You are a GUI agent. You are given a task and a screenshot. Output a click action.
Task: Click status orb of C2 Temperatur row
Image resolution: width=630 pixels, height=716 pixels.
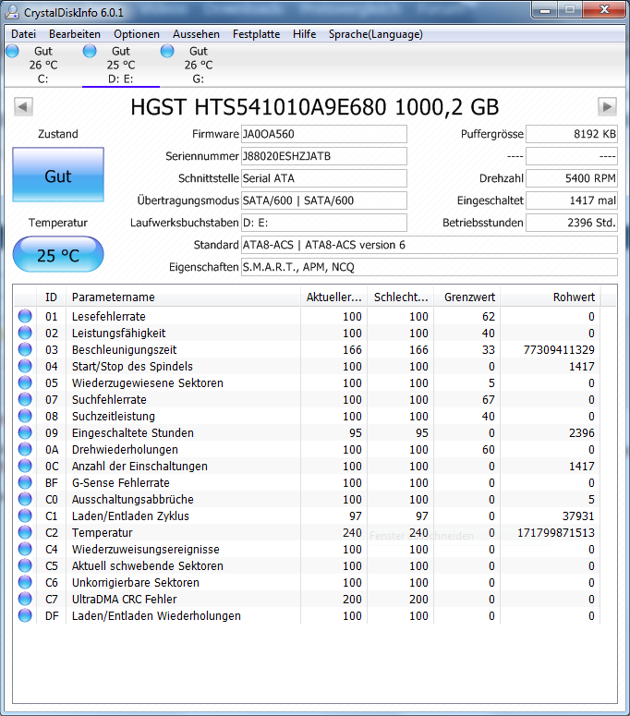coord(25,532)
